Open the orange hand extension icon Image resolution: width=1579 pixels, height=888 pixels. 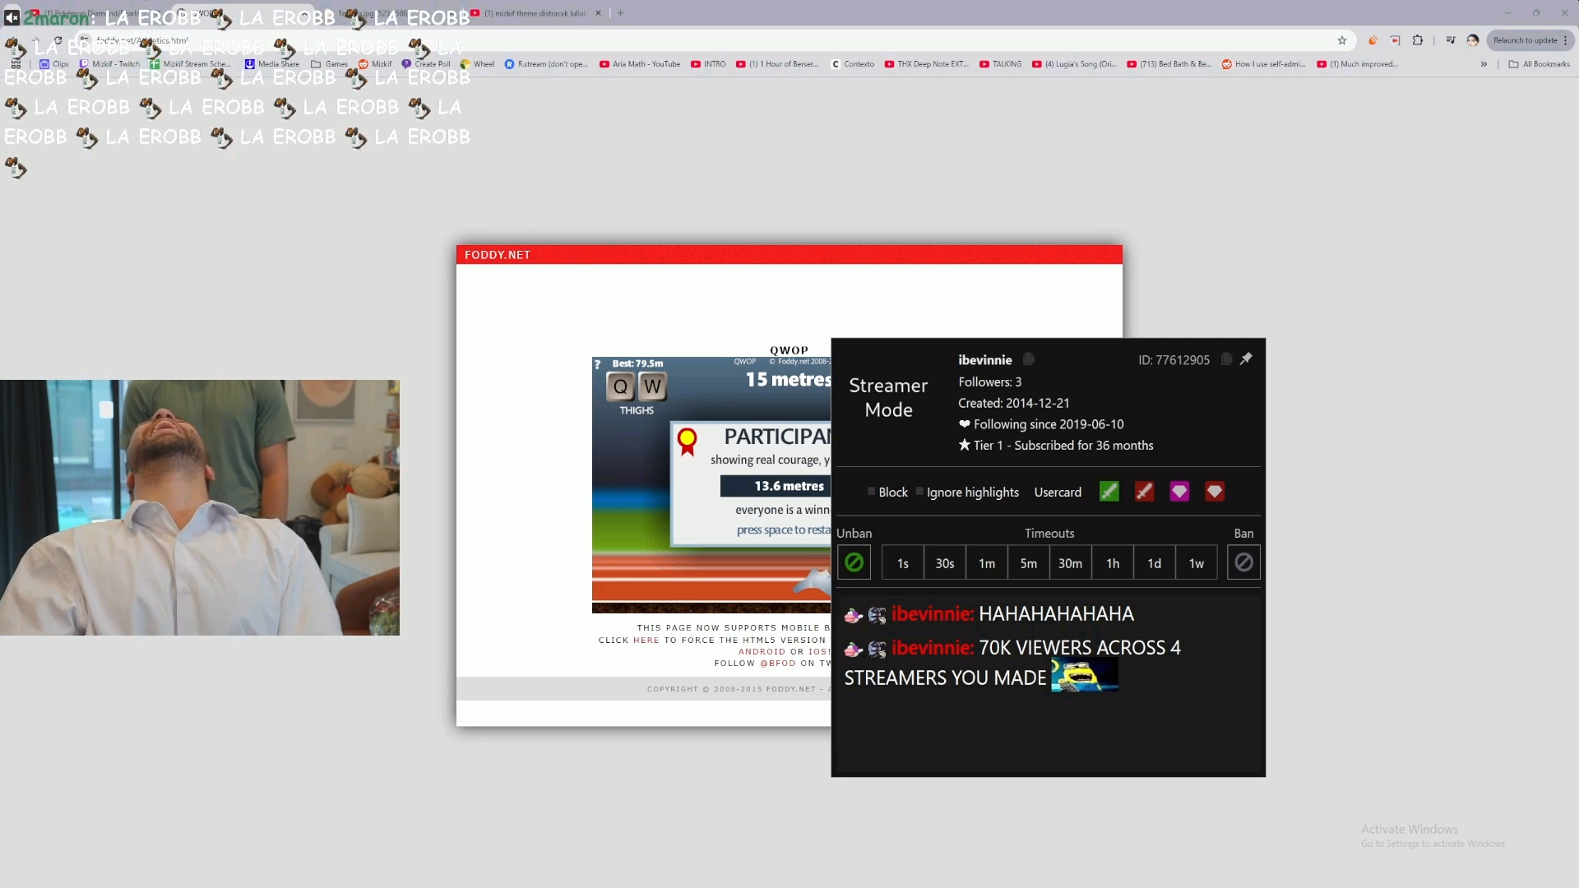coord(1373,40)
